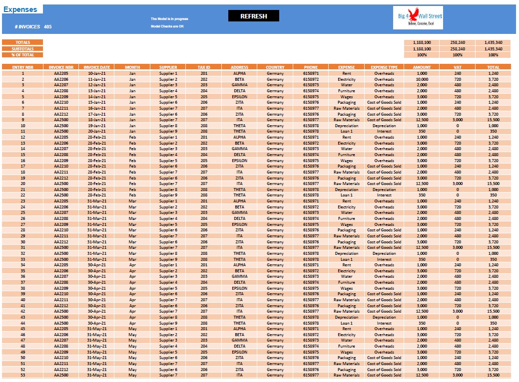
Task: Select the Expenses title tab
Action: (20, 9)
